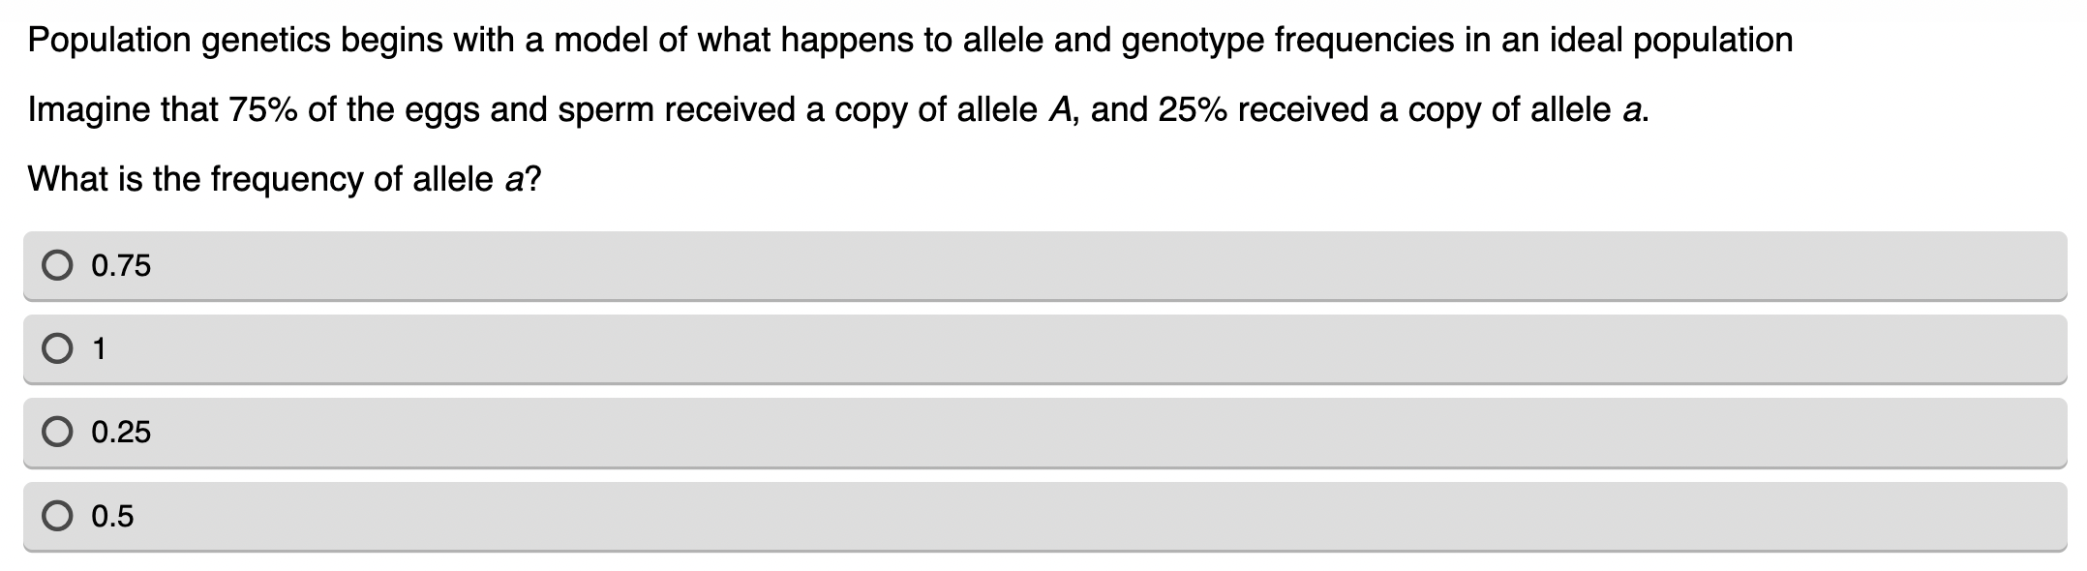Click the last answer option bar
The height and width of the screenshot is (571, 2087).
point(1043,517)
